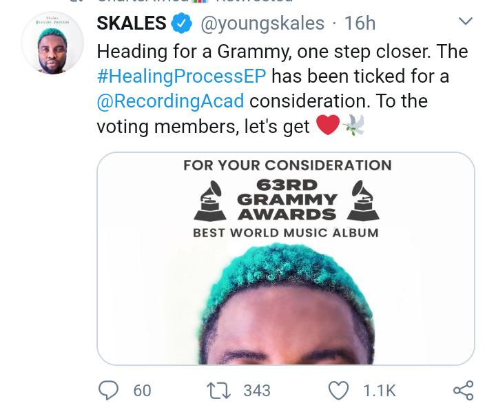Open the reply comment icon

point(109,390)
